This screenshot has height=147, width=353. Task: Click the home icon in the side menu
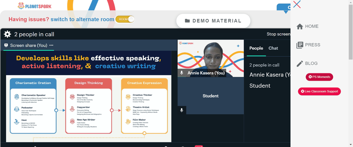pyautogui.click(x=300, y=26)
